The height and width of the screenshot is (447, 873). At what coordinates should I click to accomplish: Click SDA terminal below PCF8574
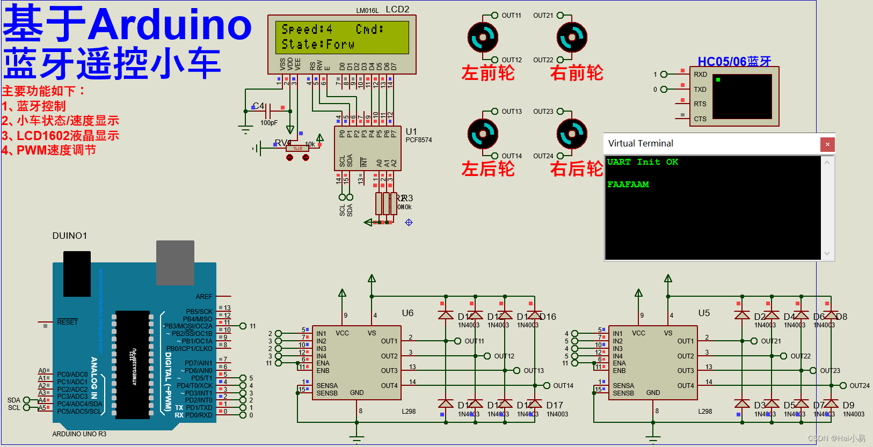(350, 197)
